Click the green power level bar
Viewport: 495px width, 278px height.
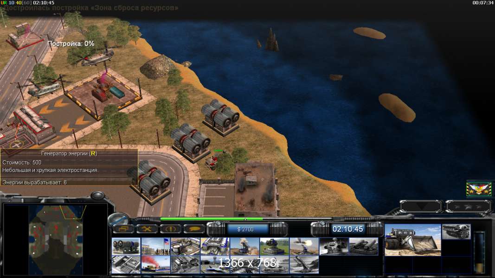point(212,219)
